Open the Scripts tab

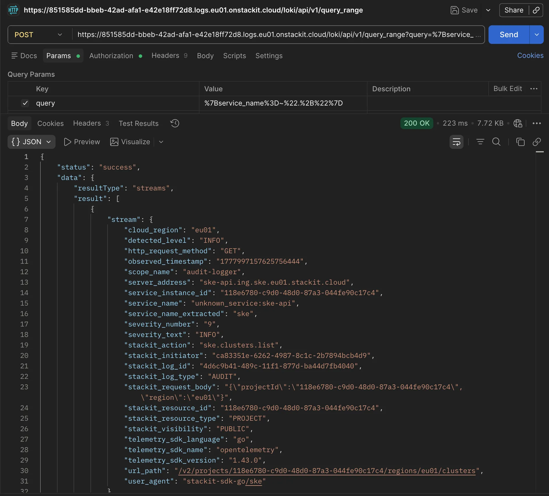point(234,56)
